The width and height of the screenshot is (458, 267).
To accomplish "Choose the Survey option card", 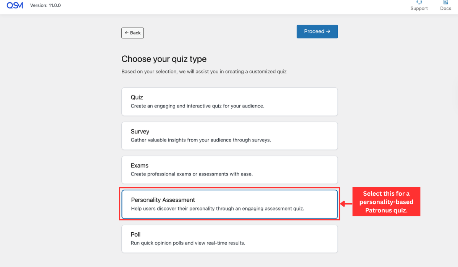I will click(x=229, y=135).
